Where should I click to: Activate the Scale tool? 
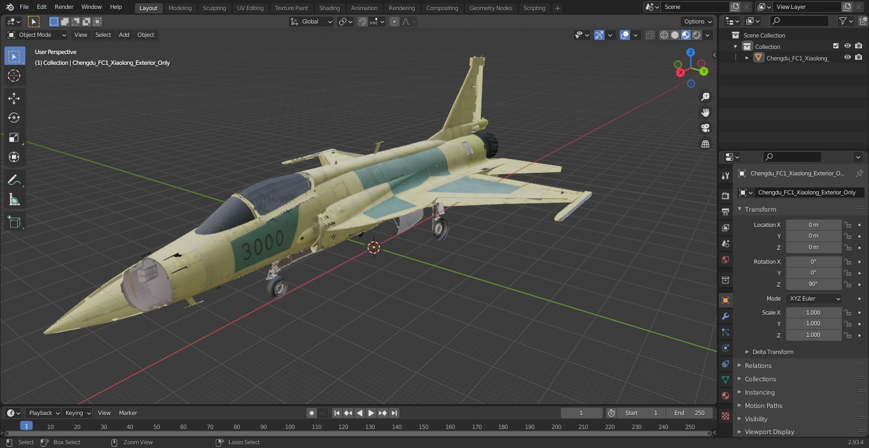tap(14, 137)
